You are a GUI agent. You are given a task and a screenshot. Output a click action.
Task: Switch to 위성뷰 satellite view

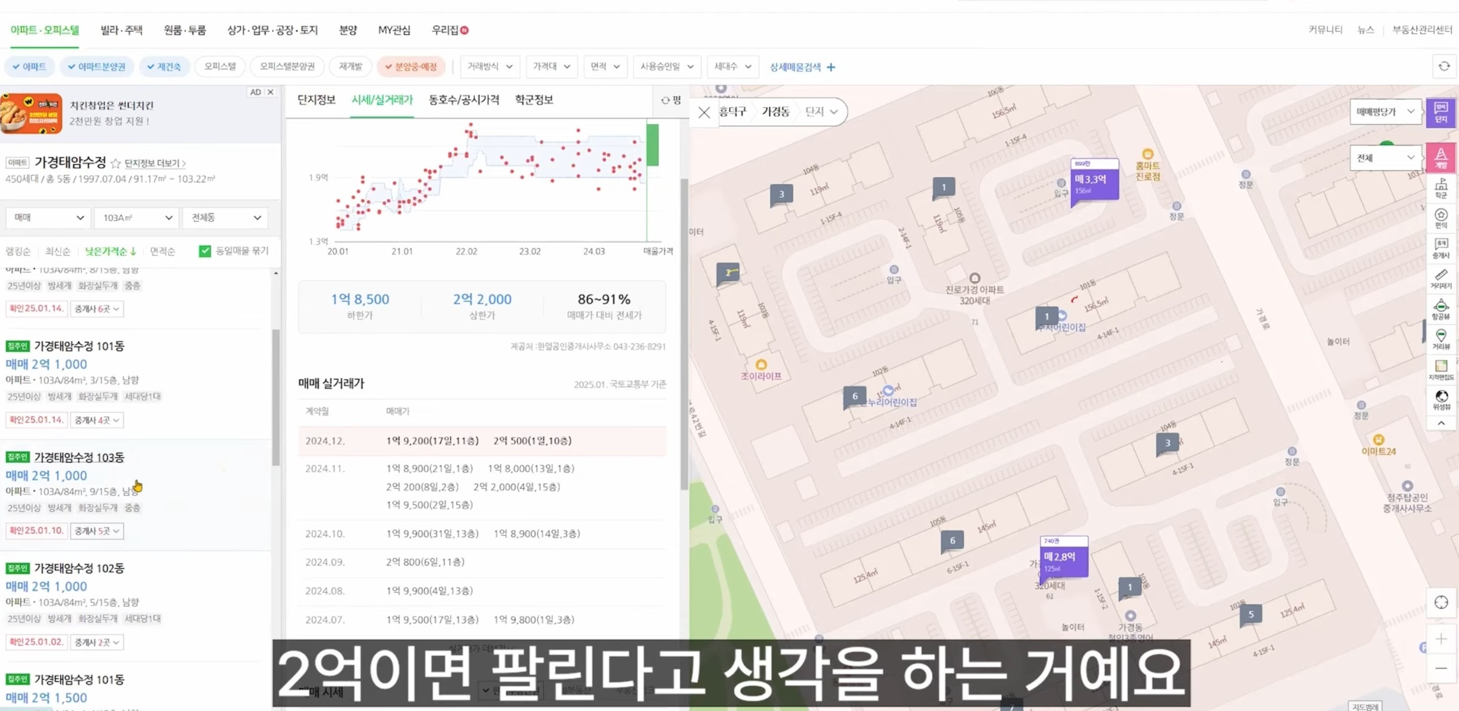[1441, 399]
